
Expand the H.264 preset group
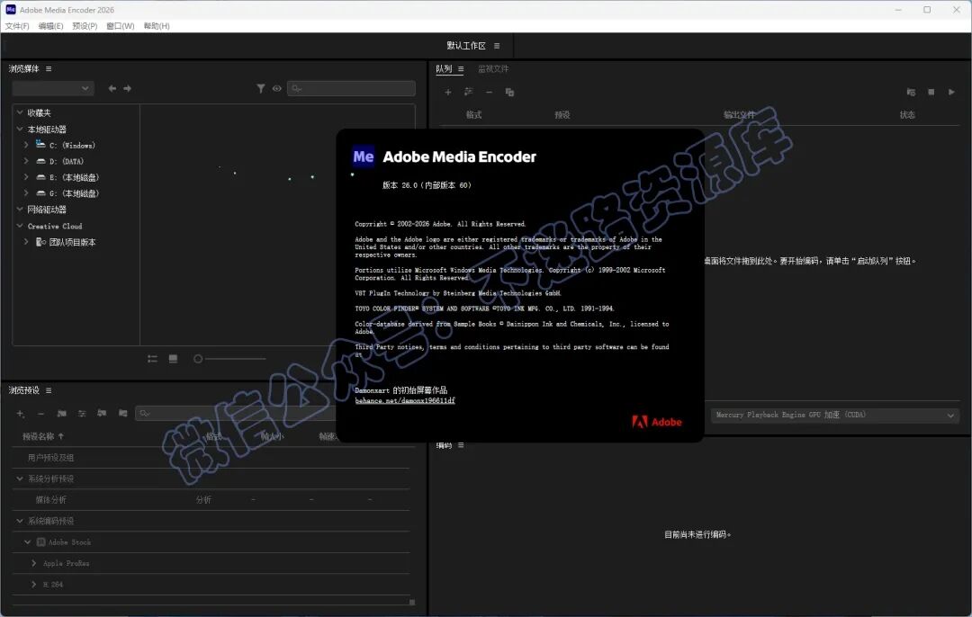(x=33, y=584)
